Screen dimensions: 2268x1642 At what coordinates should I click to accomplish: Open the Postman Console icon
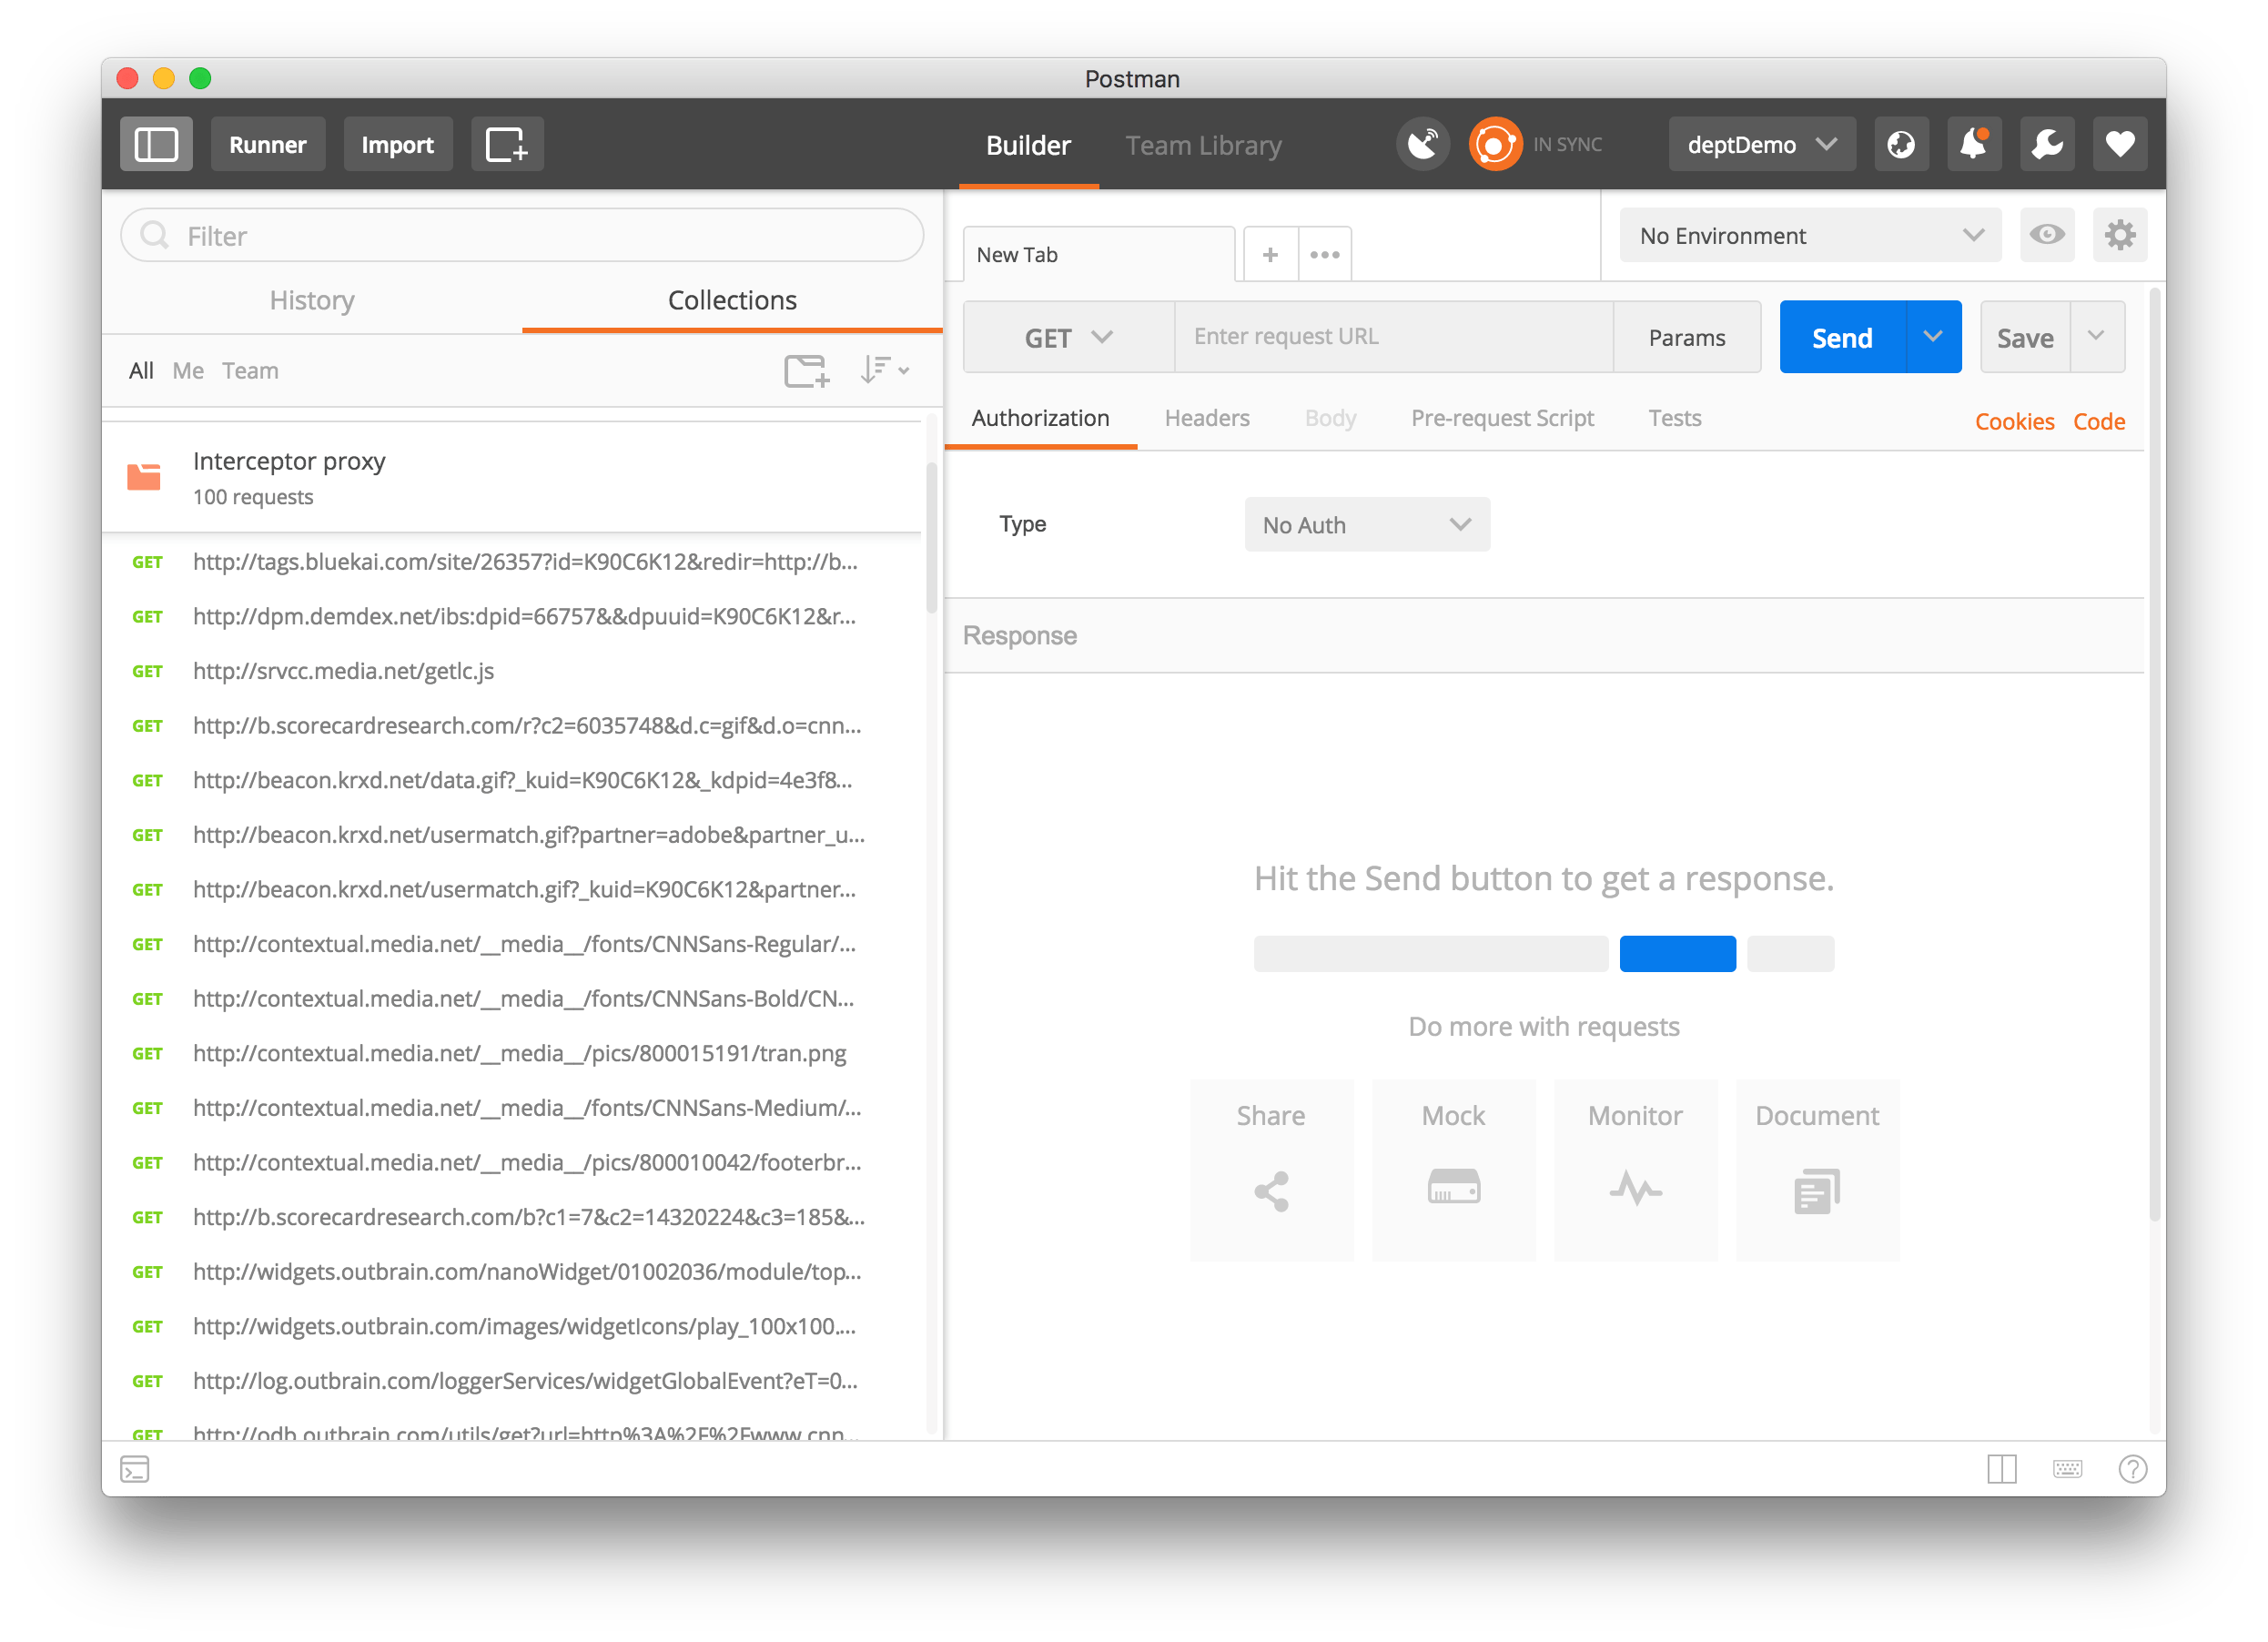click(136, 1468)
